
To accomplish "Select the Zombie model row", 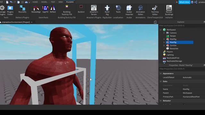I will point(173,45).
